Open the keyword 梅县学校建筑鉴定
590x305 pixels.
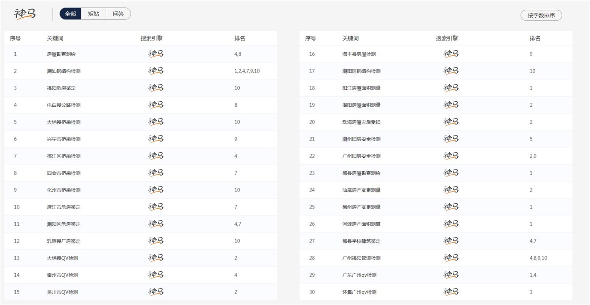click(x=361, y=241)
